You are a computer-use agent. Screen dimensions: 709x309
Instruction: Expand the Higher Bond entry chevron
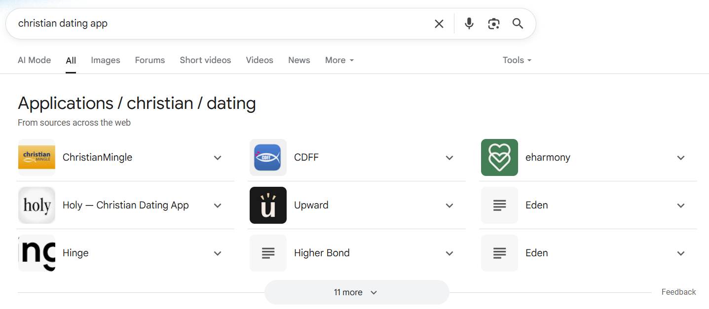(x=449, y=253)
